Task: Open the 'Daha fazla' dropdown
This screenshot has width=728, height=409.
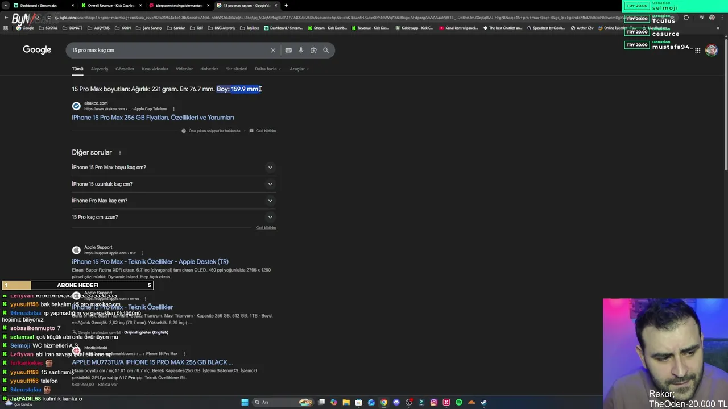Action: [x=268, y=69]
